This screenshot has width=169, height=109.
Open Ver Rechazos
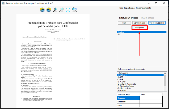point(139,23)
